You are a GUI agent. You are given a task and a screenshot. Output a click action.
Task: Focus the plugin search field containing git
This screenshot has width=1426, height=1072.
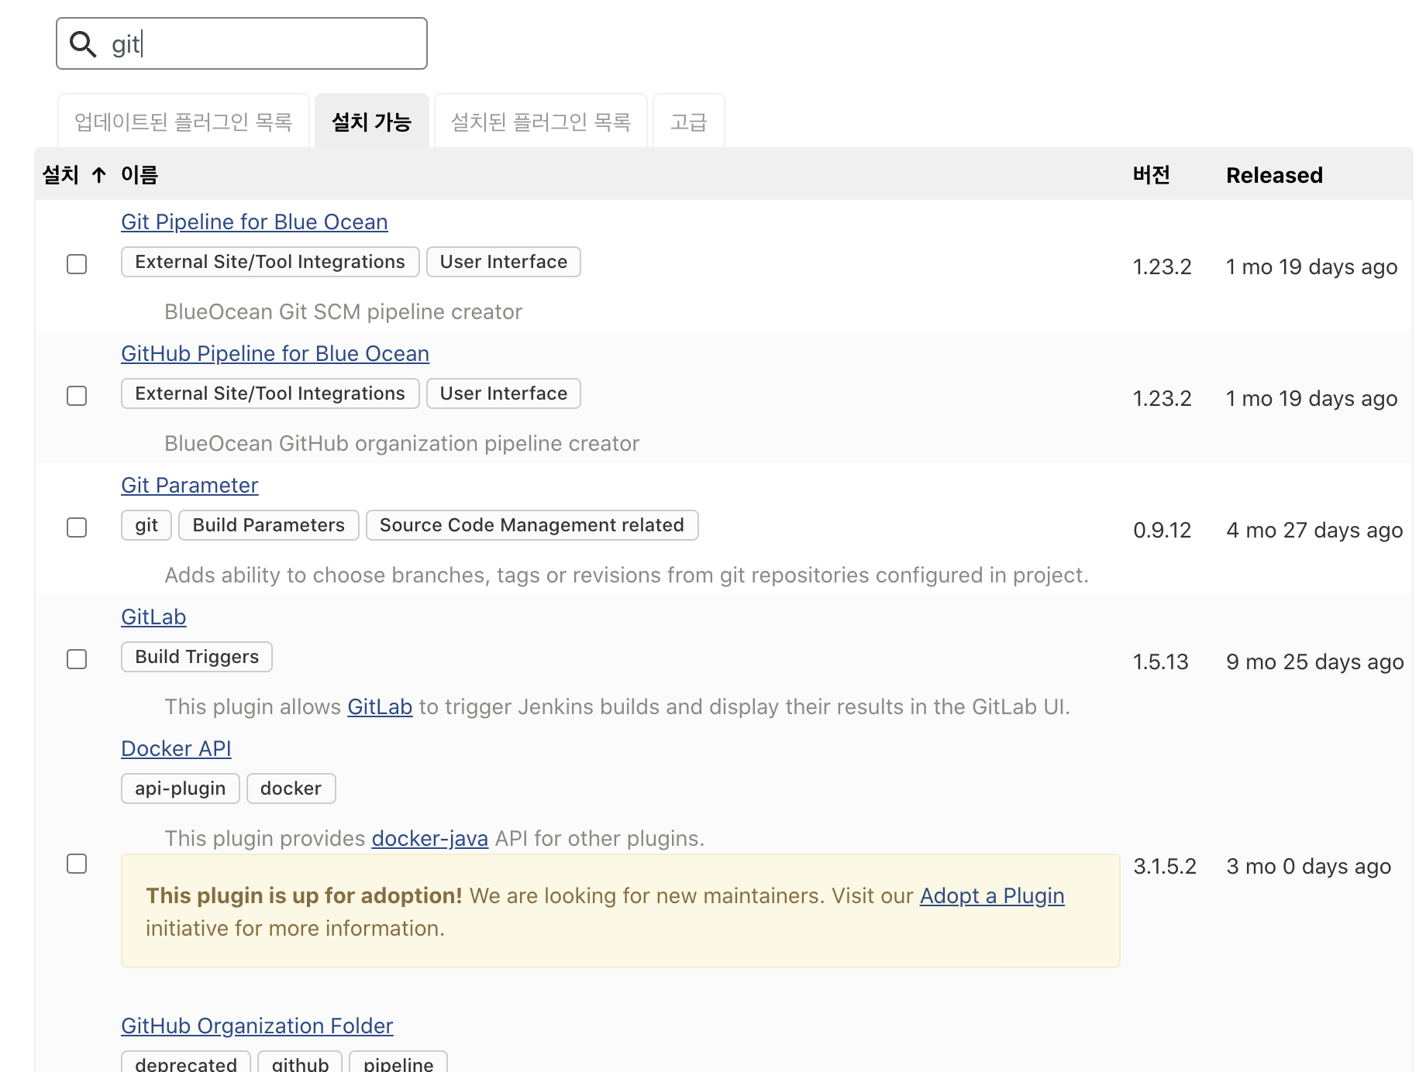[x=242, y=43]
